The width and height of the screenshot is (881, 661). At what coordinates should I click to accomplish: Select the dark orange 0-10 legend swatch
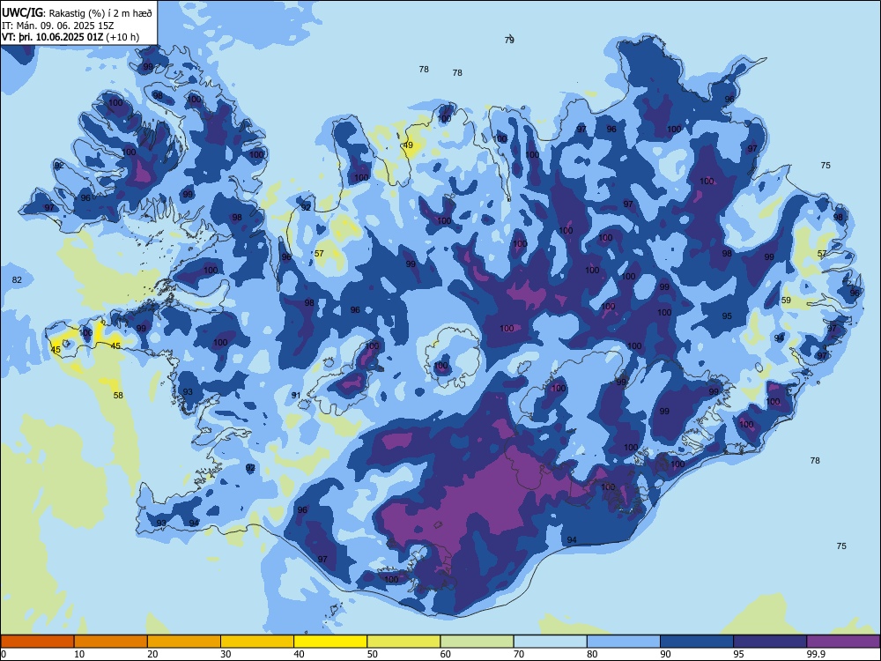click(37, 642)
